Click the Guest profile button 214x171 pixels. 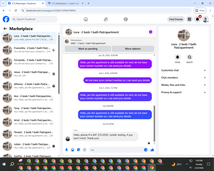click(200, 11)
